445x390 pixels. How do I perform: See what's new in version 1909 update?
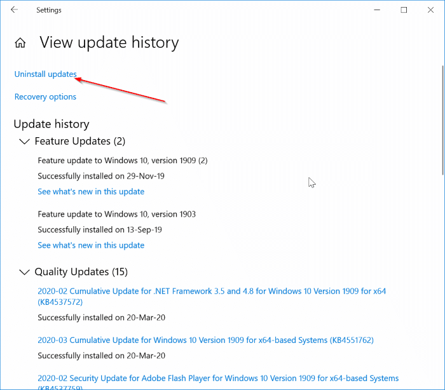91,191
